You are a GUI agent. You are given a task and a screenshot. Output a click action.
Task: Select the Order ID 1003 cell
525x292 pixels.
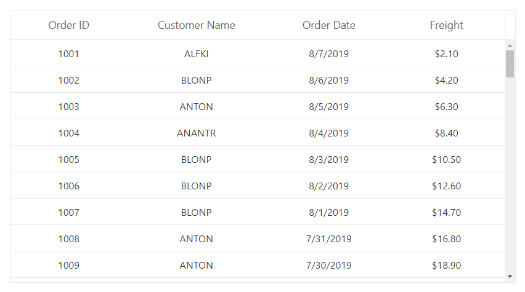[x=69, y=106]
